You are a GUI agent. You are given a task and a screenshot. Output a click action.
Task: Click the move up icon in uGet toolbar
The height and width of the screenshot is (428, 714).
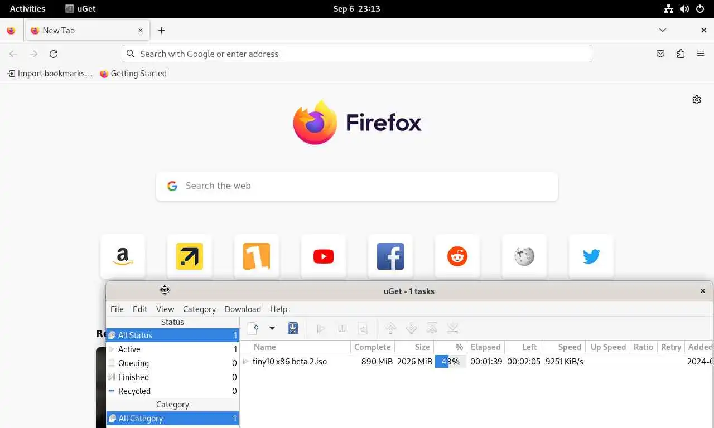(390, 329)
